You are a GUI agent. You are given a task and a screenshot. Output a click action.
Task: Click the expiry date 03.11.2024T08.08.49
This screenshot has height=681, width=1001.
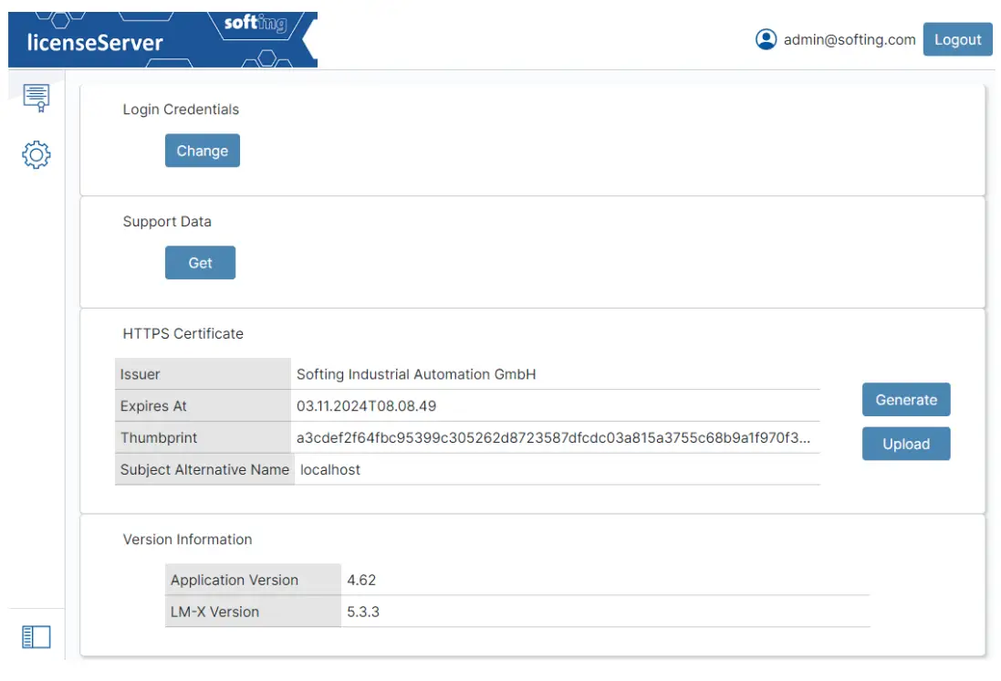tap(367, 406)
